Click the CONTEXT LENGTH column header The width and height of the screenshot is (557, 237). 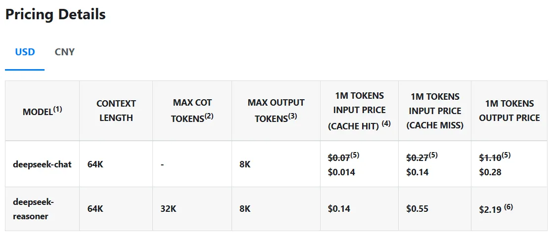[116, 111]
